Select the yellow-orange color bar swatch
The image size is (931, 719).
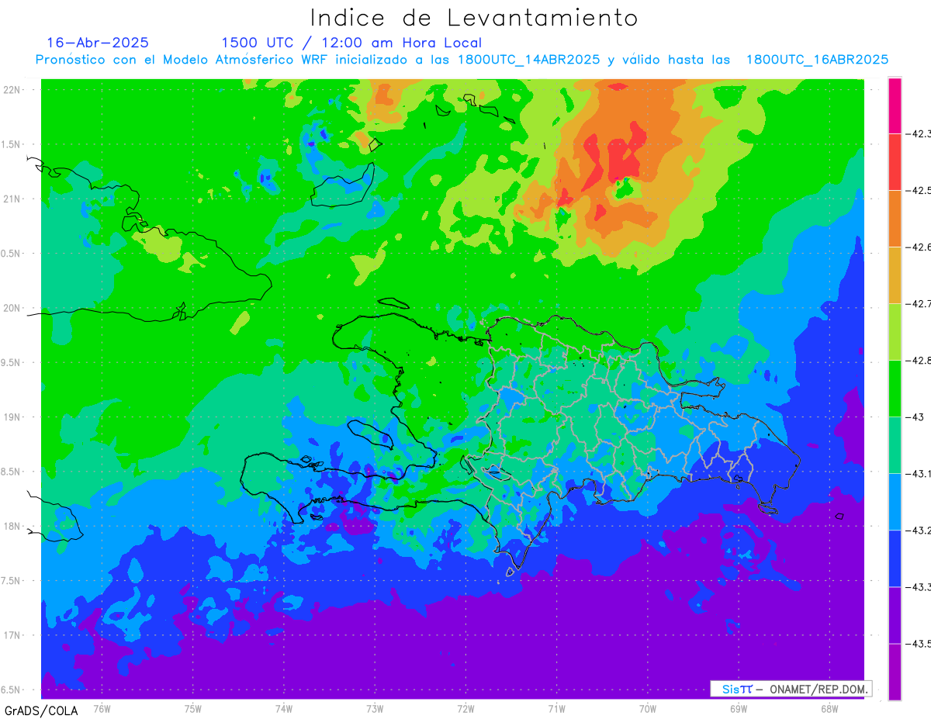tap(895, 275)
